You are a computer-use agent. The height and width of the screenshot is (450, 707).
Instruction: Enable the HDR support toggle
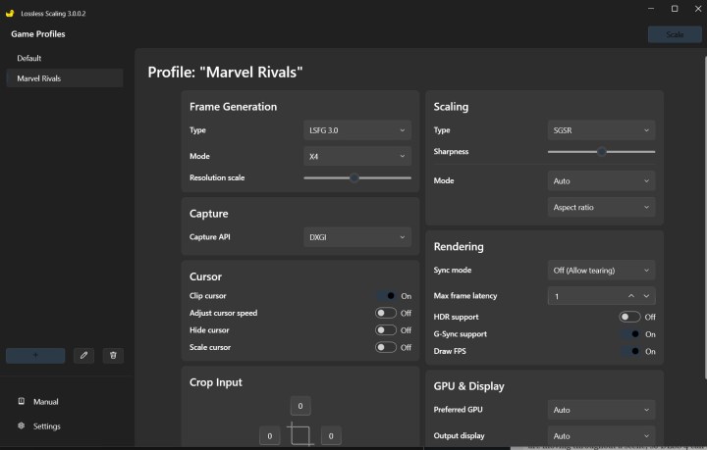click(629, 317)
